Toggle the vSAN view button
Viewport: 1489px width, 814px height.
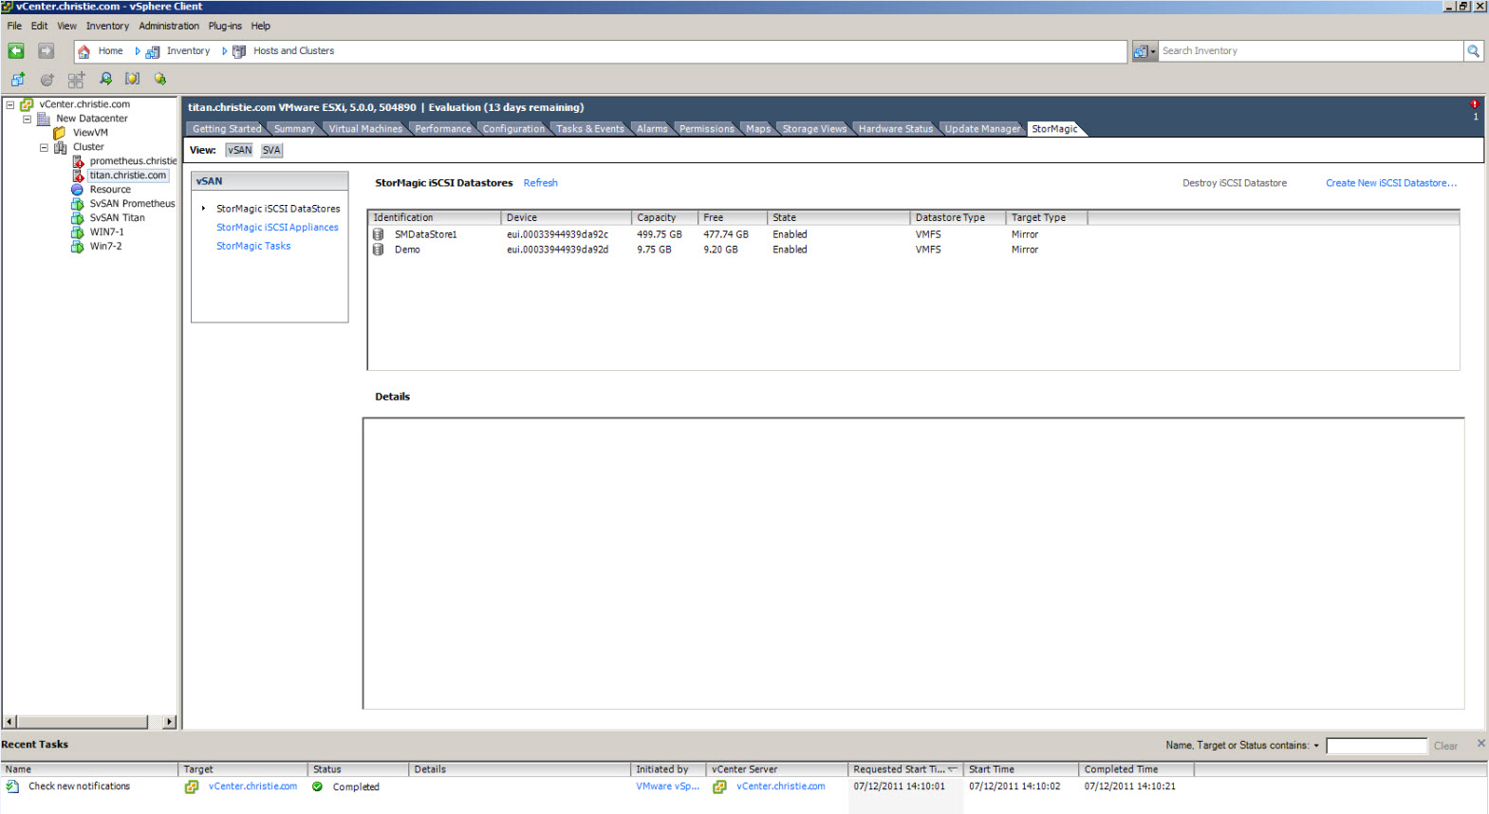click(240, 150)
